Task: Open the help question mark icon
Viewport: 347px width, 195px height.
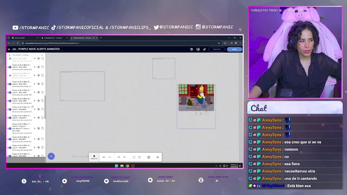Action: (192, 49)
